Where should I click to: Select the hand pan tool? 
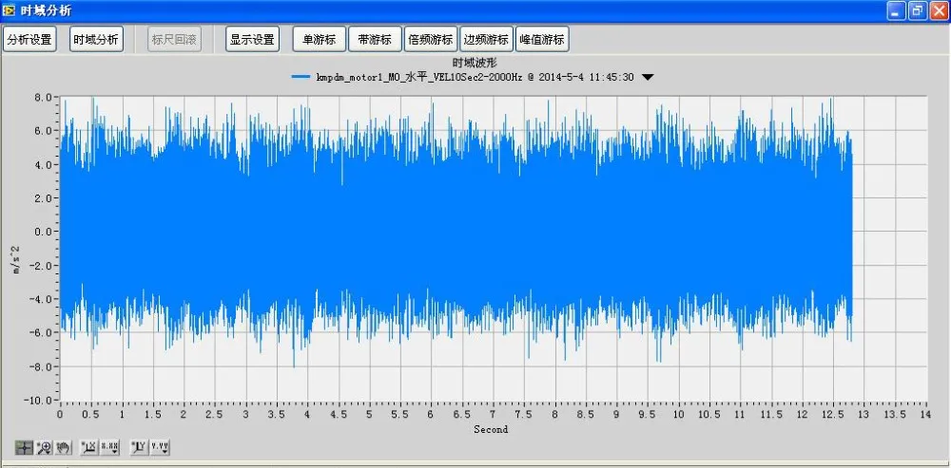63,446
